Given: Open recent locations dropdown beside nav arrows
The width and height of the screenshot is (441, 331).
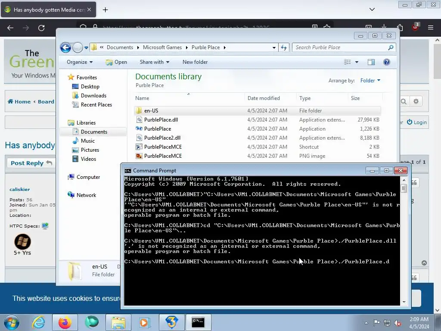Looking at the screenshot, I should tap(86, 48).
